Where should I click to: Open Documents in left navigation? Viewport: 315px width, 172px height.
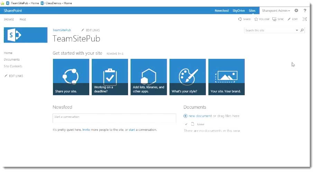click(12, 60)
